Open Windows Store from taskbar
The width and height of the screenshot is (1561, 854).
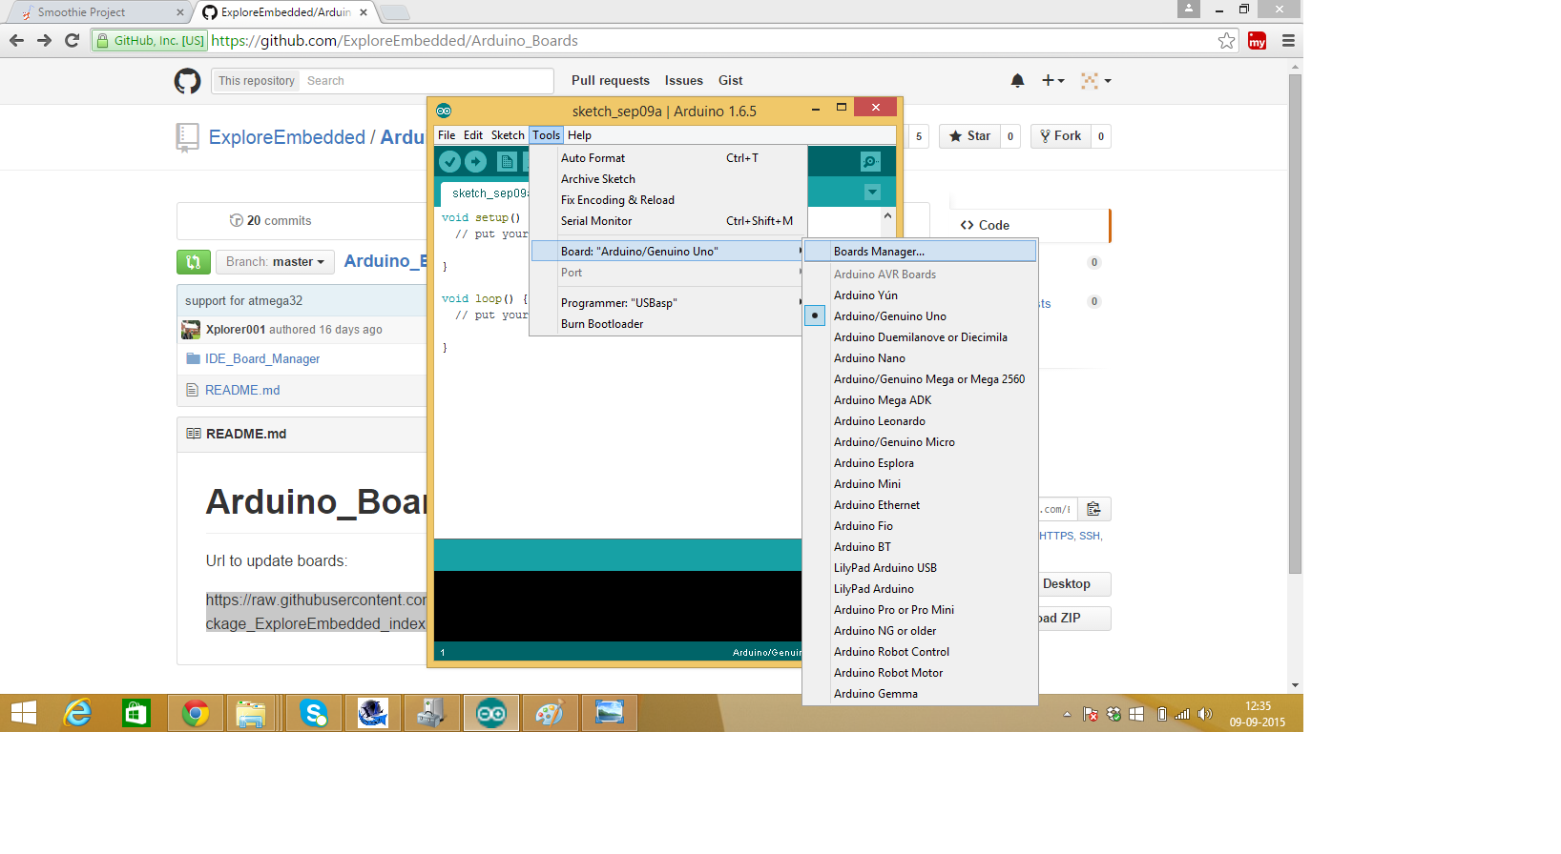pyautogui.click(x=136, y=713)
